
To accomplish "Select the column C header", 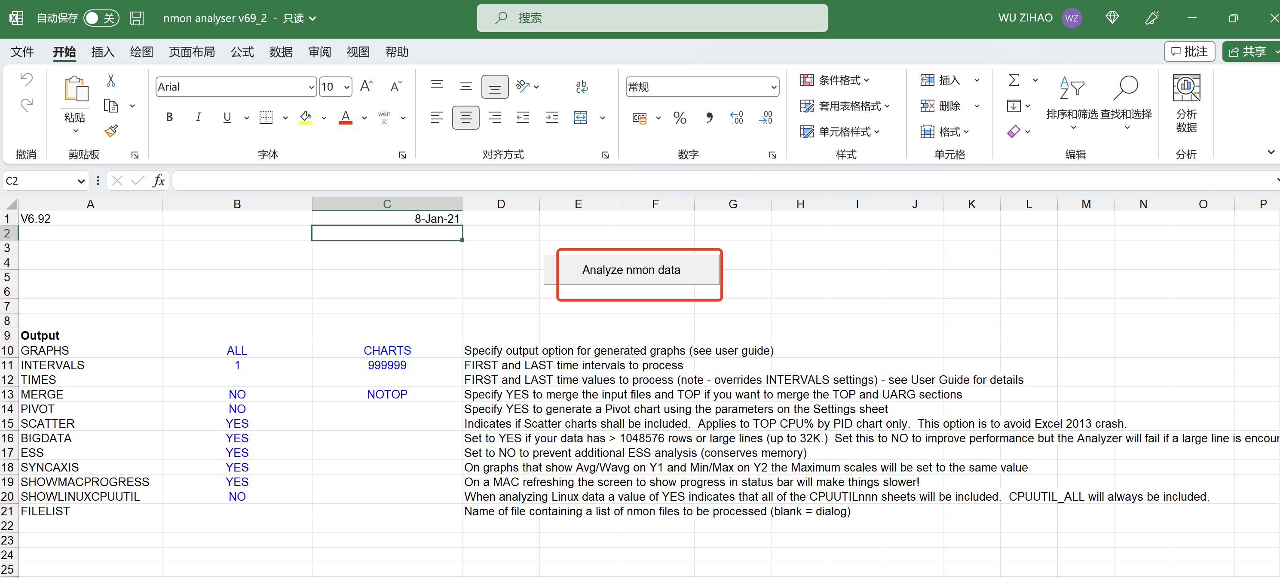I will click(387, 204).
